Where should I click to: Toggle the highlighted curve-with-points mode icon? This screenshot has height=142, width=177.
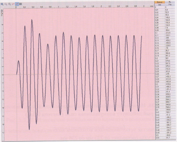pos(17,4)
